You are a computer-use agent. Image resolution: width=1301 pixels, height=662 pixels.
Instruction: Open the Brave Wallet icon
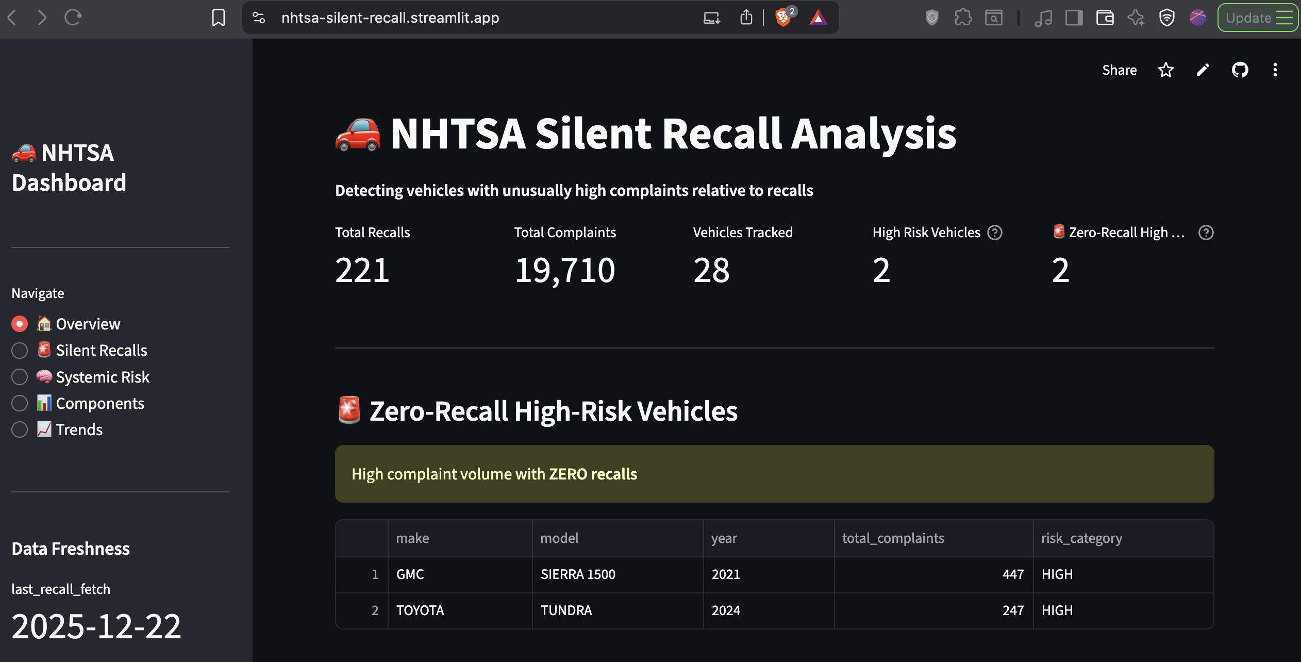(x=1104, y=17)
